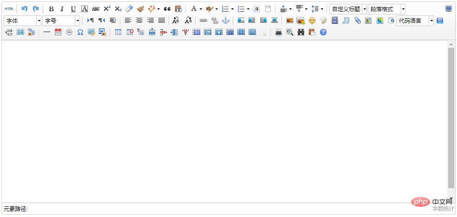Click the anchor icon
This screenshot has height=217, width=457.
click(x=226, y=20)
